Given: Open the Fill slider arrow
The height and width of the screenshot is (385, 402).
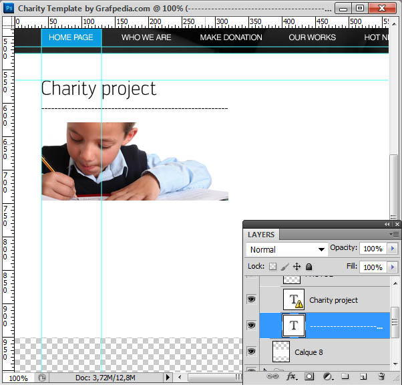Looking at the screenshot, I should (393, 267).
